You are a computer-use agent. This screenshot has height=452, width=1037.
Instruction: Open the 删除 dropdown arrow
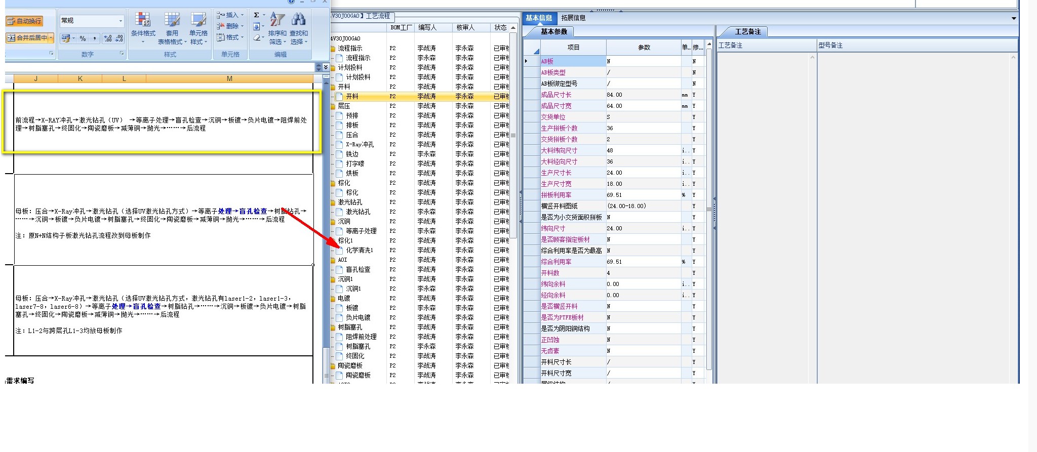click(x=243, y=26)
